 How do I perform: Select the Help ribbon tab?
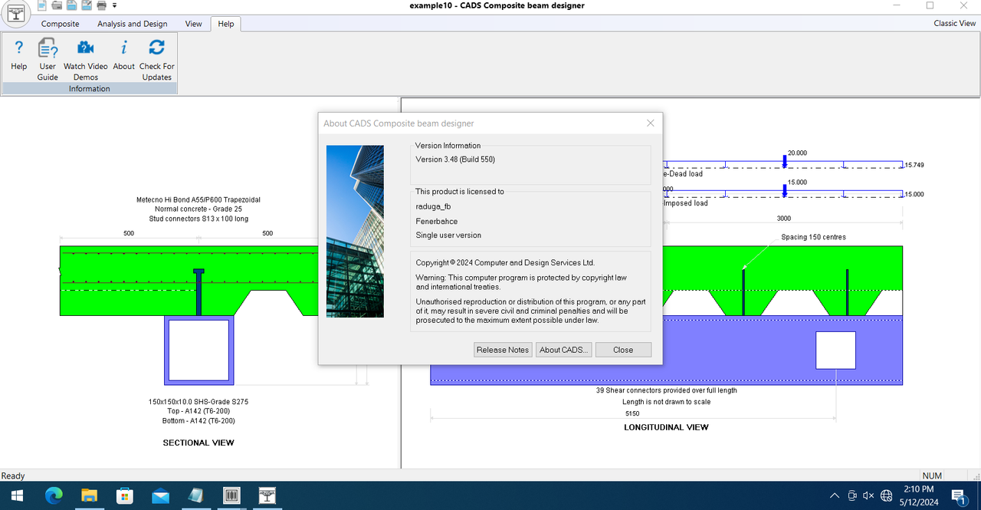tap(225, 24)
